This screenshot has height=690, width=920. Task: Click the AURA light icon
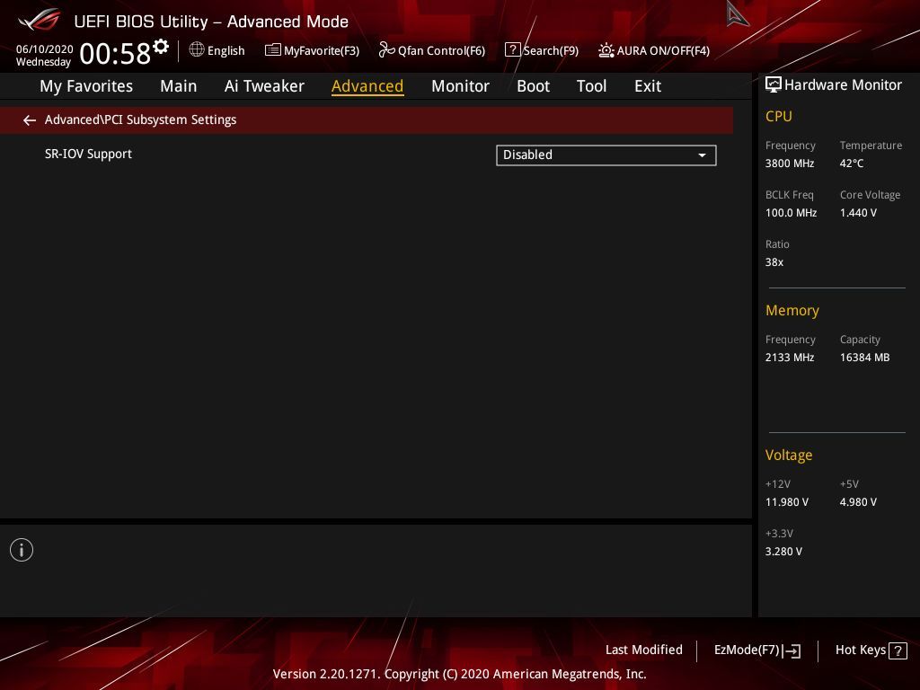[606, 50]
